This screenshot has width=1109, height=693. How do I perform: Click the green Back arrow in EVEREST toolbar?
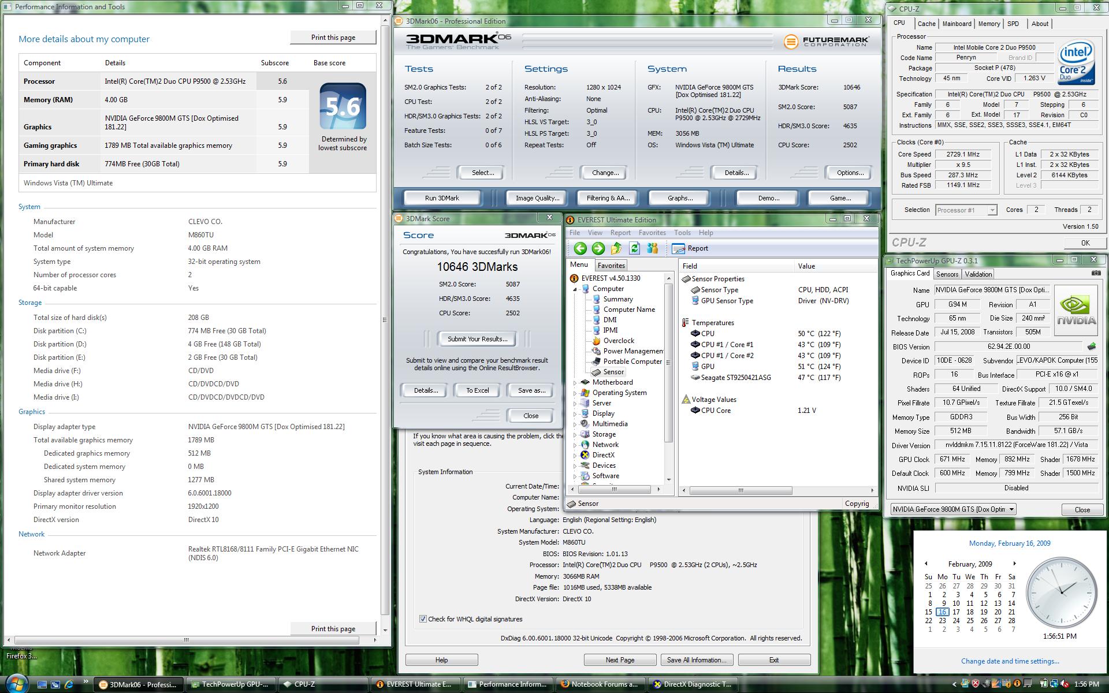pos(580,248)
